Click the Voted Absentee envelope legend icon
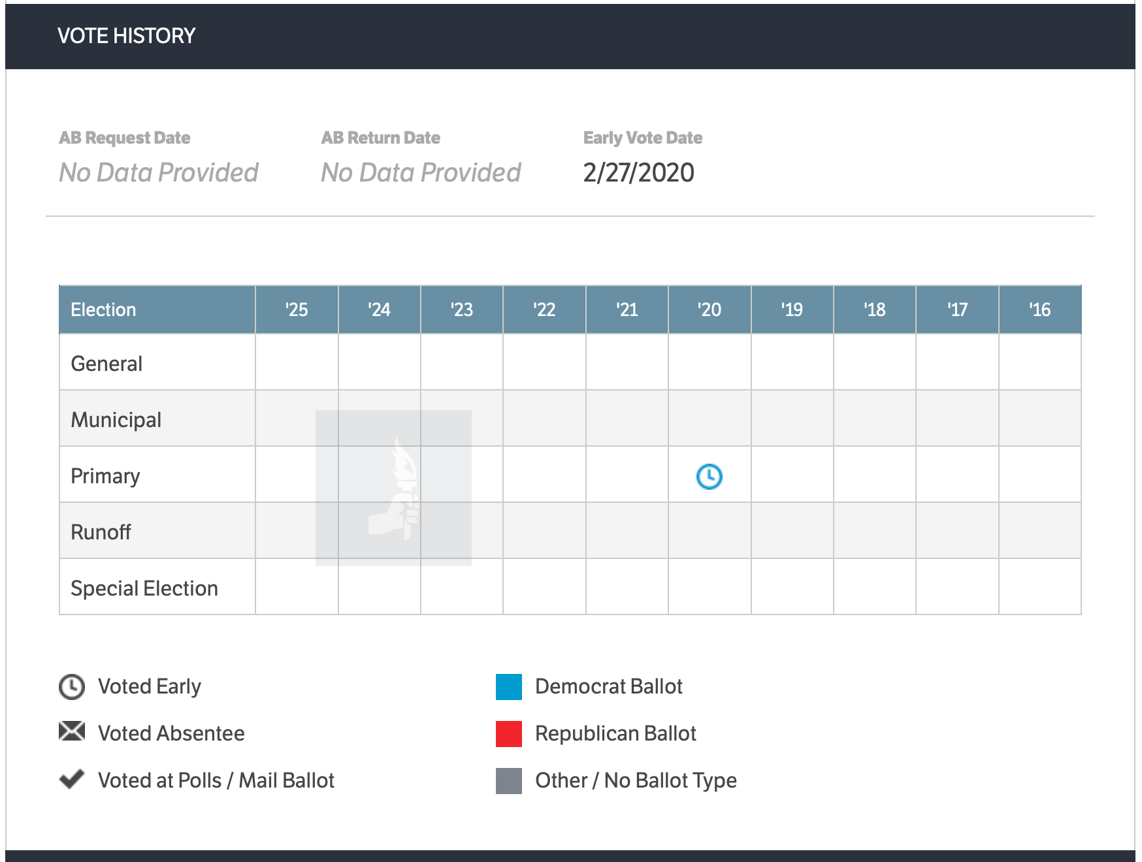Viewport: 1142px width, 862px height. coord(72,731)
